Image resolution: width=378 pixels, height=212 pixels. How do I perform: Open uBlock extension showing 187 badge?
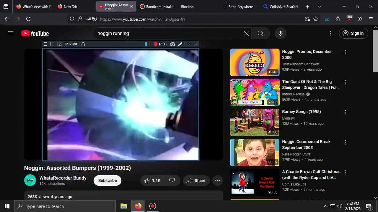349,19
